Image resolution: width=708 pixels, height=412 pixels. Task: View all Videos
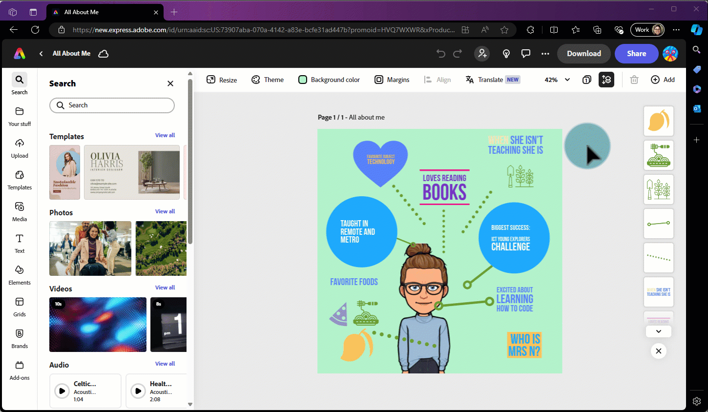(x=165, y=288)
